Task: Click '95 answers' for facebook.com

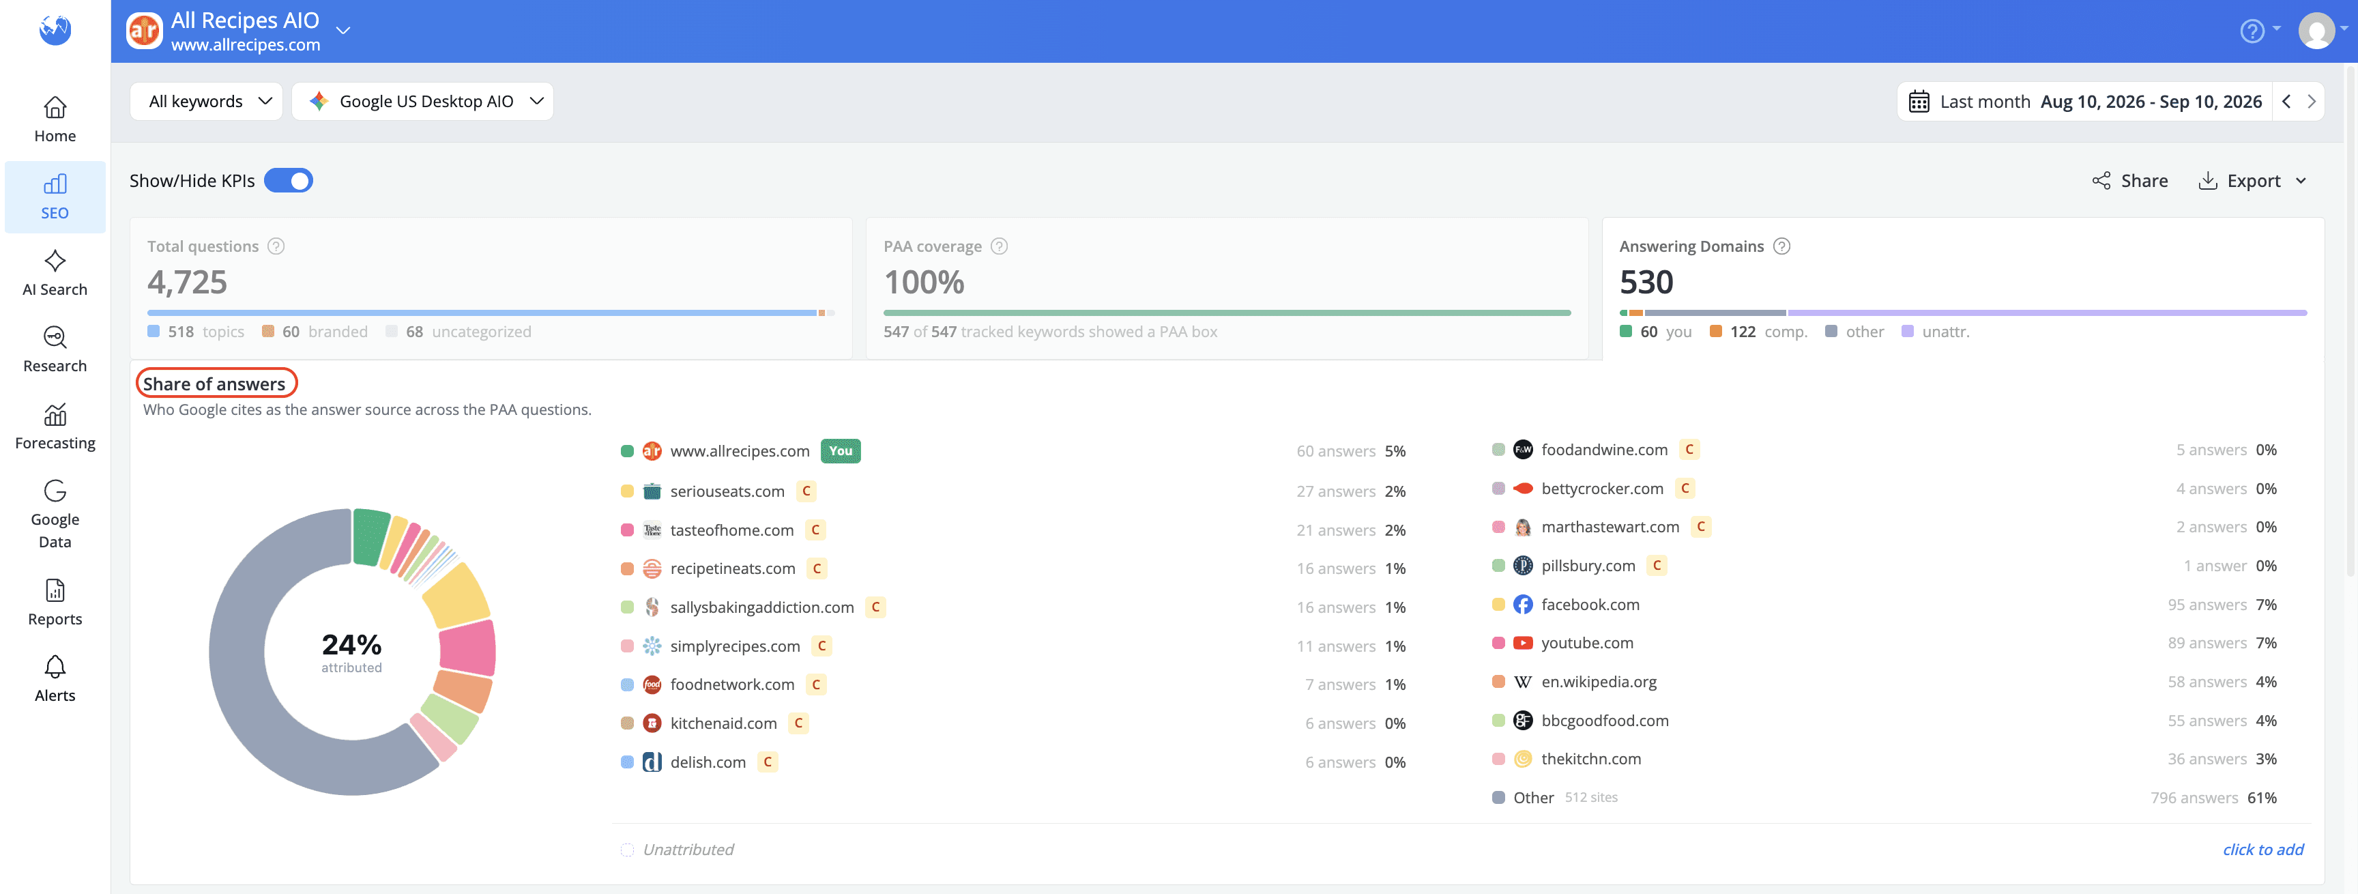Action: (2207, 605)
